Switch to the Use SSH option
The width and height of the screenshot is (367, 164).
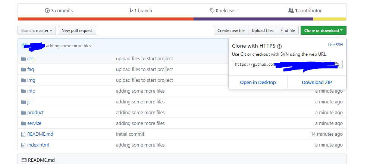point(335,45)
